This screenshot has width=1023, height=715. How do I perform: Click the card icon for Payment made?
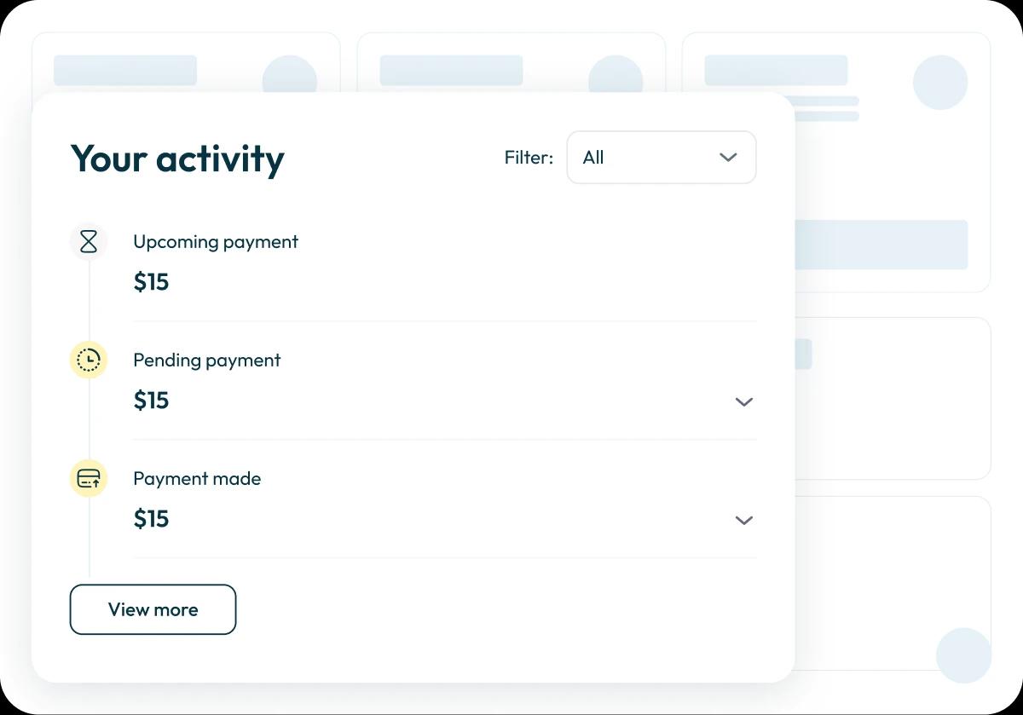[89, 479]
